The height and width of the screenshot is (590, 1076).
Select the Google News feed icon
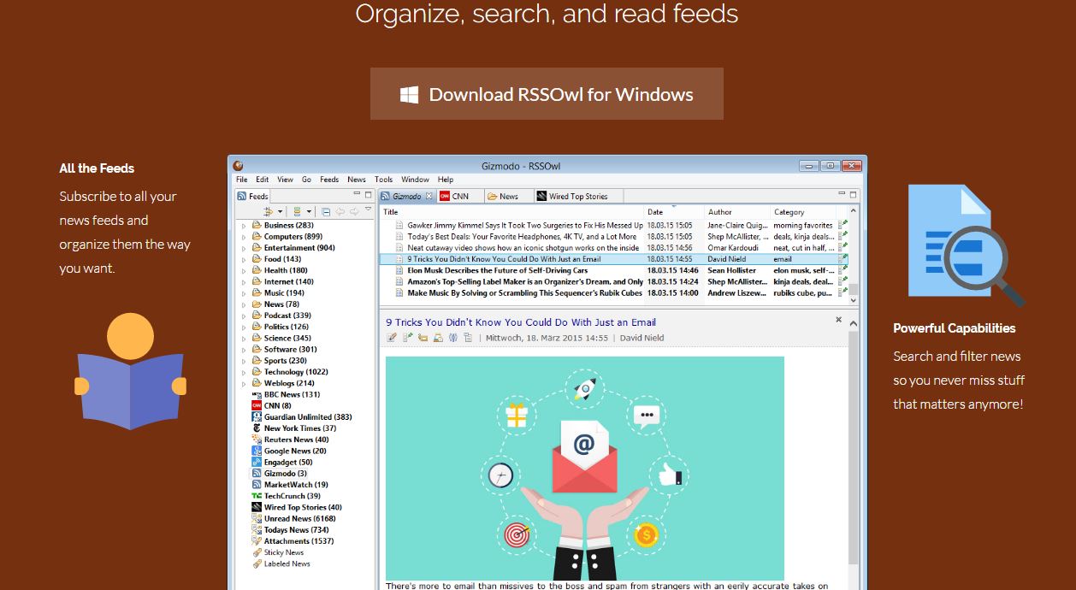pos(257,451)
